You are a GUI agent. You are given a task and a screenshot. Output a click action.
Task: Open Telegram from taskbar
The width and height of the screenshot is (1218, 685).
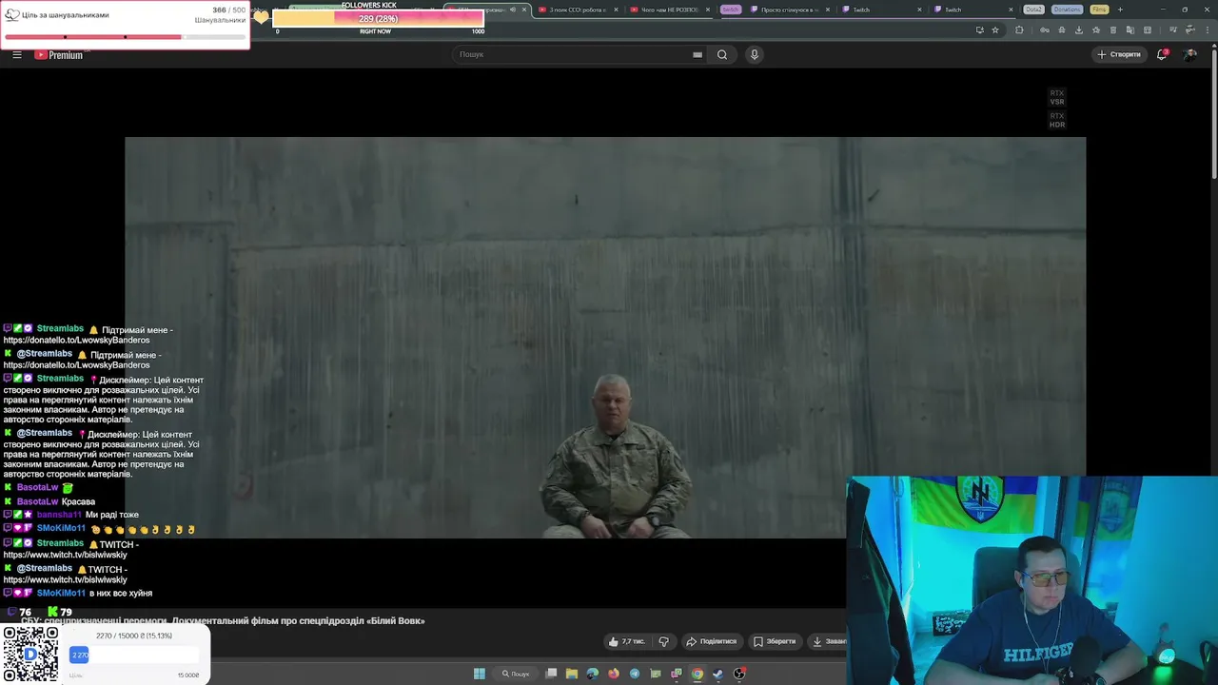(635, 674)
